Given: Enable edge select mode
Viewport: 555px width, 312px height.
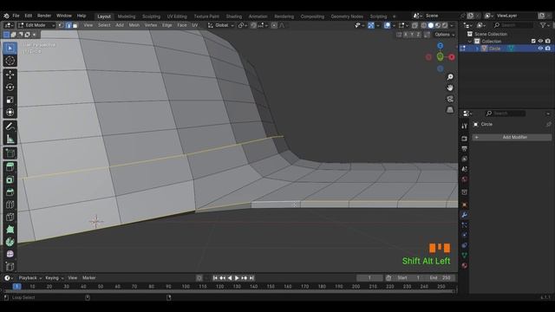Looking at the screenshot, I should 69,25.
